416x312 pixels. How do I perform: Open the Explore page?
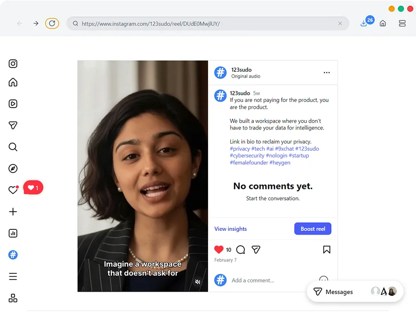point(12,168)
